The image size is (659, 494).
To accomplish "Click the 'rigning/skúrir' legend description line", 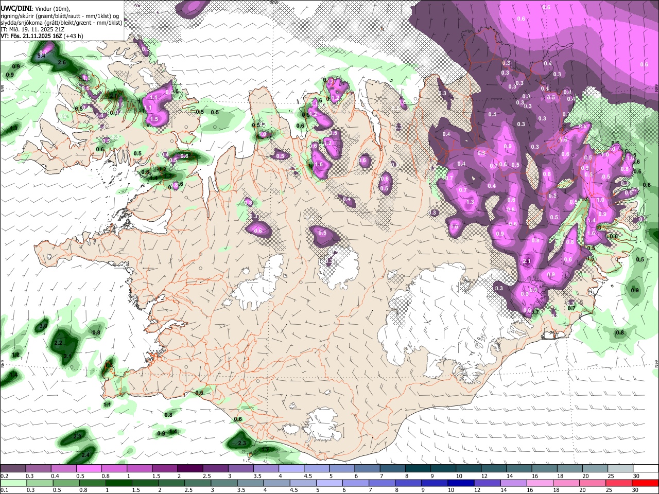I will 60,16.
